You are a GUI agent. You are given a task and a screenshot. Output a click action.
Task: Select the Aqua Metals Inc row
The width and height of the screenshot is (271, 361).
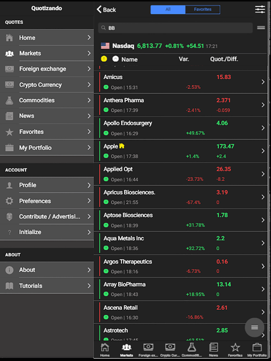click(181, 243)
